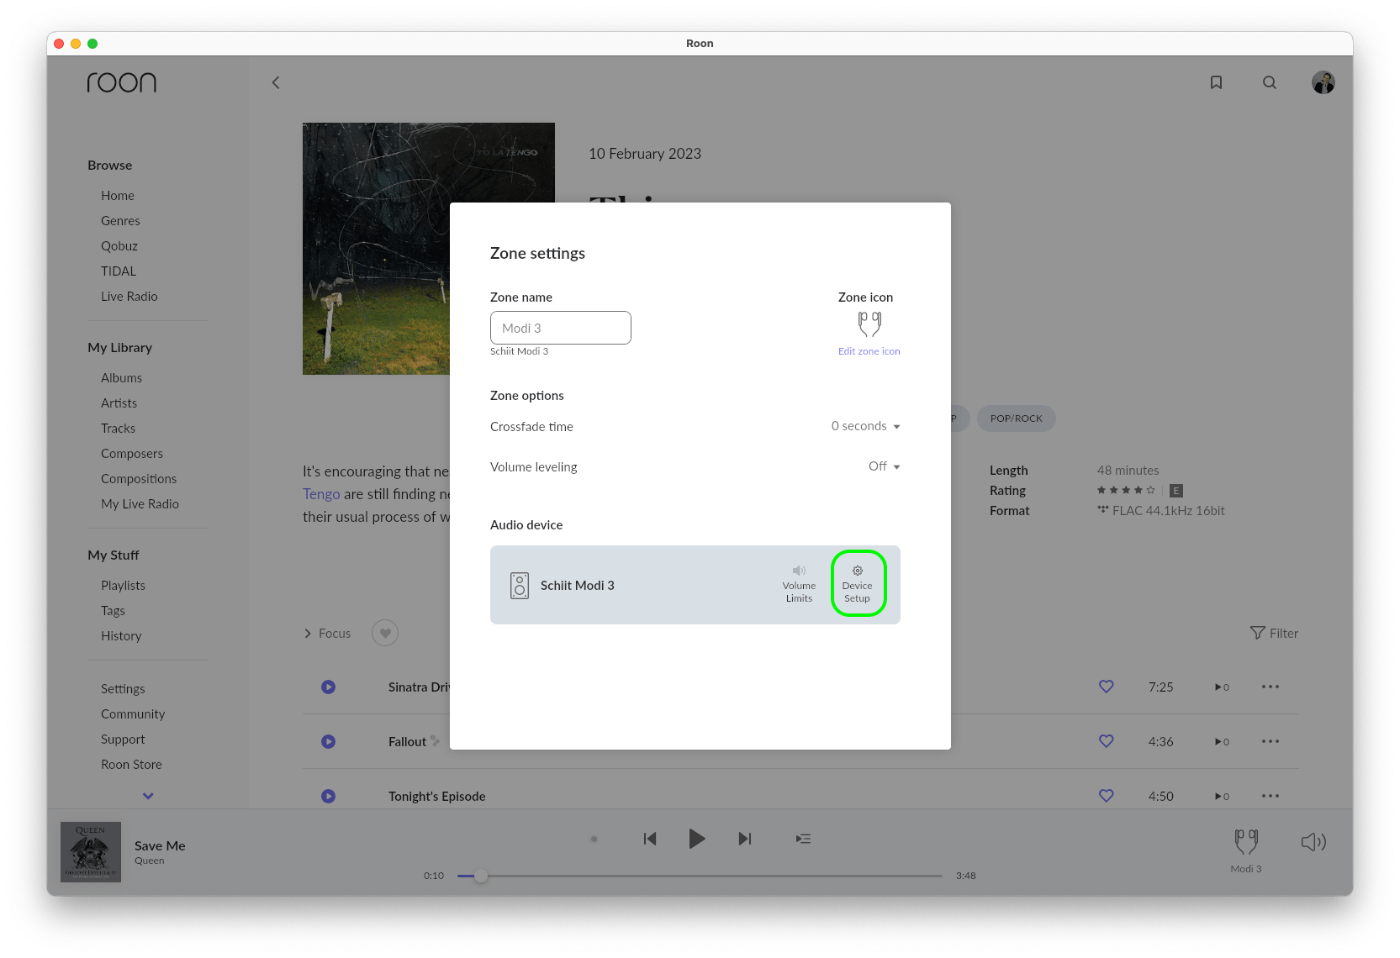Click the 7:25 track's play count
Viewport: 1400px width, 958px height.
click(1222, 687)
